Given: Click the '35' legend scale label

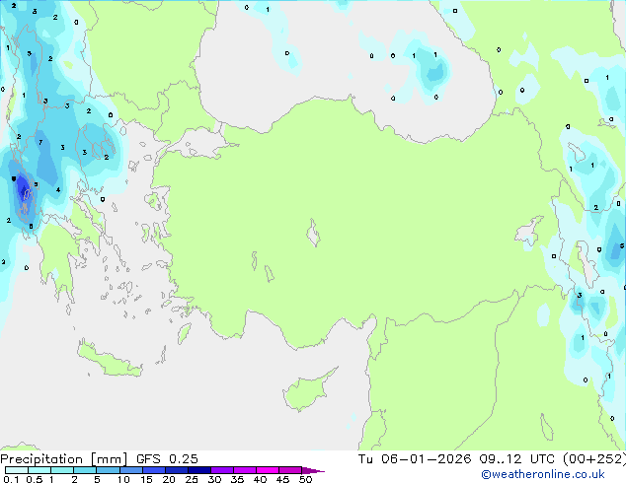Looking at the screenshot, I should [x=237, y=479].
